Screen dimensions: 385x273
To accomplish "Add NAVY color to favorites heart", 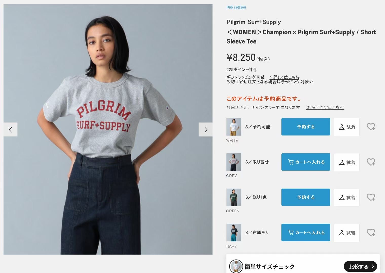I will point(371,233).
